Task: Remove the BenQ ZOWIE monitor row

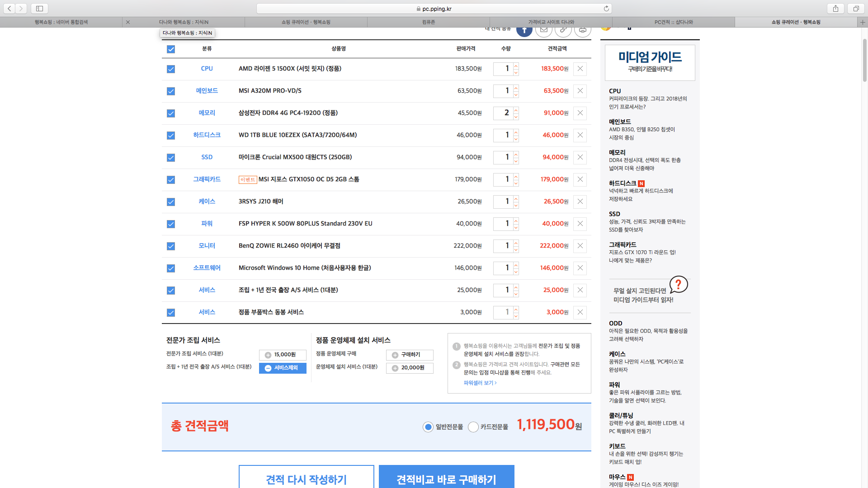Action: click(x=580, y=246)
